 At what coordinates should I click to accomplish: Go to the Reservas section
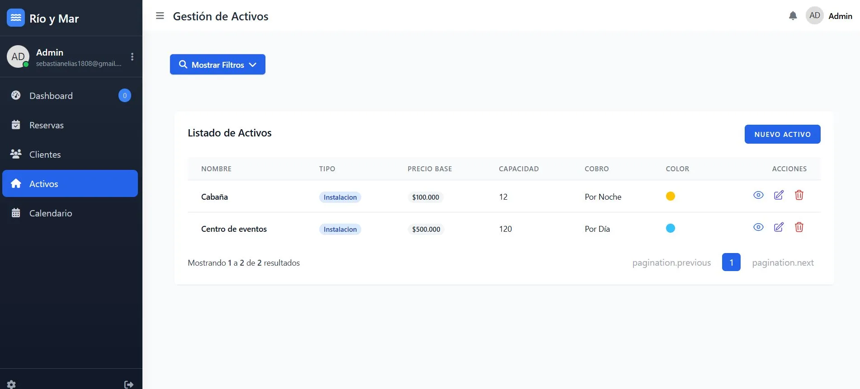[70, 125]
